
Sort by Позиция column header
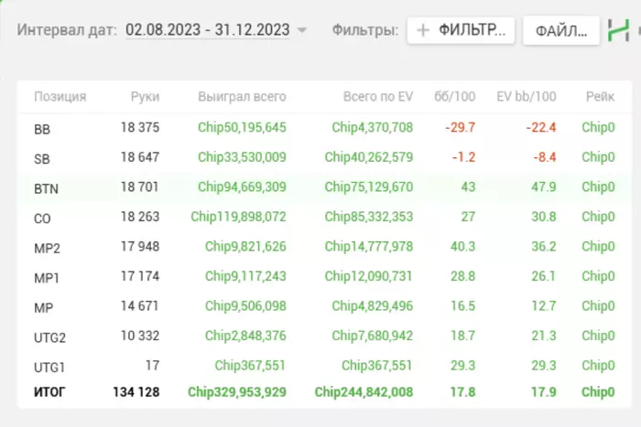60,97
